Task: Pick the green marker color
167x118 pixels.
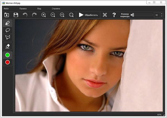Action: pos(8,55)
